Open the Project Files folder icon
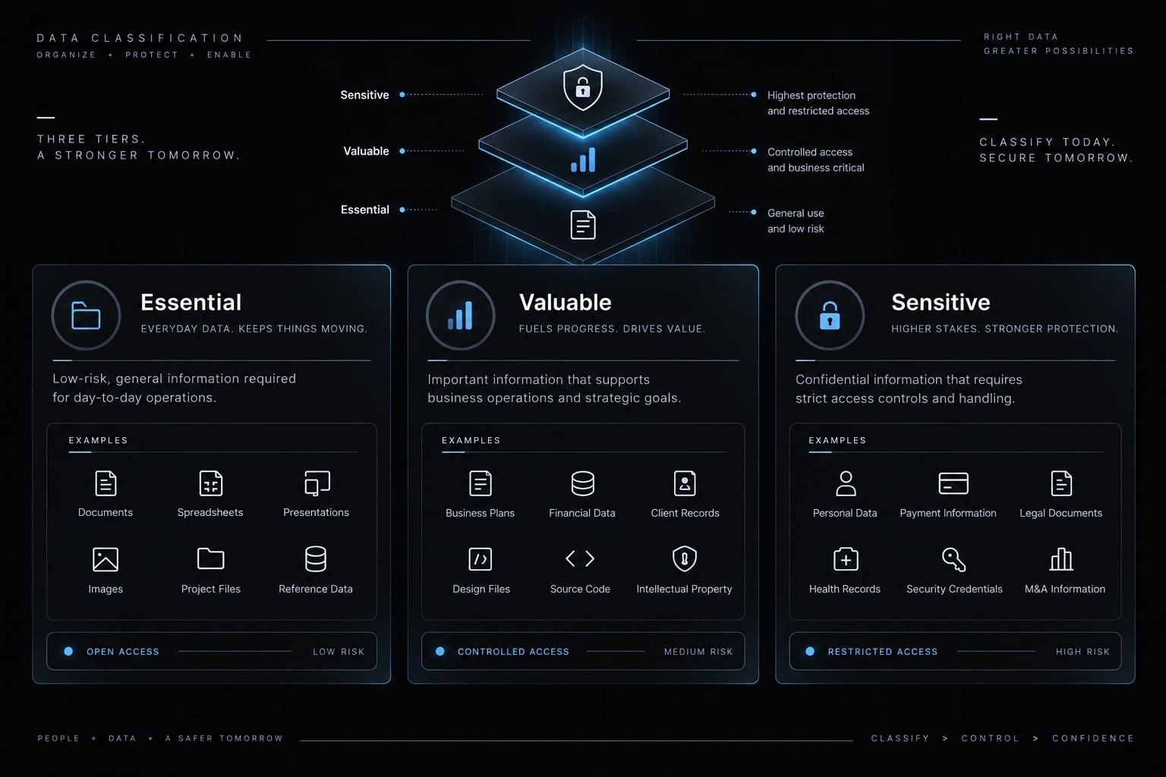 [x=210, y=558]
